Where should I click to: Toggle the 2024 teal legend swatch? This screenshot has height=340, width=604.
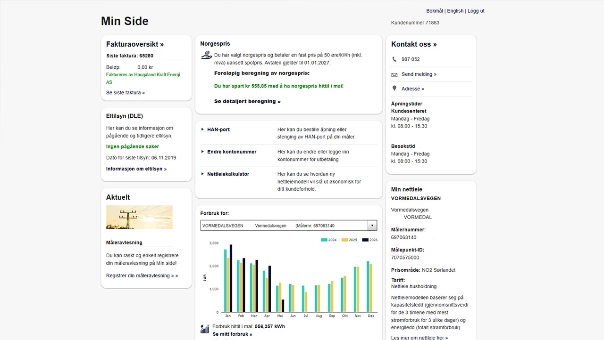[324, 240]
